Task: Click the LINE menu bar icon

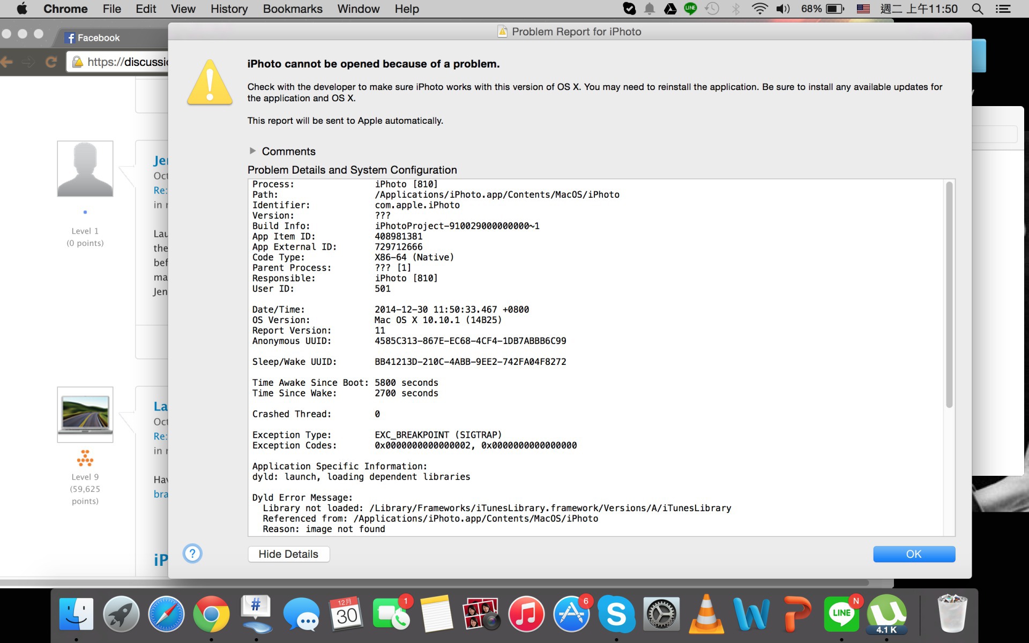Action: (690, 9)
